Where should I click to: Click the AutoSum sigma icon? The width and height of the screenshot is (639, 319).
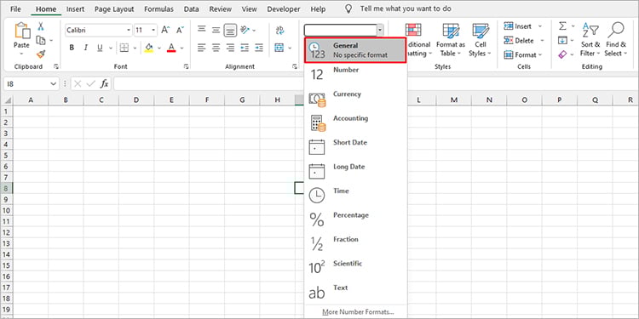coord(563,26)
